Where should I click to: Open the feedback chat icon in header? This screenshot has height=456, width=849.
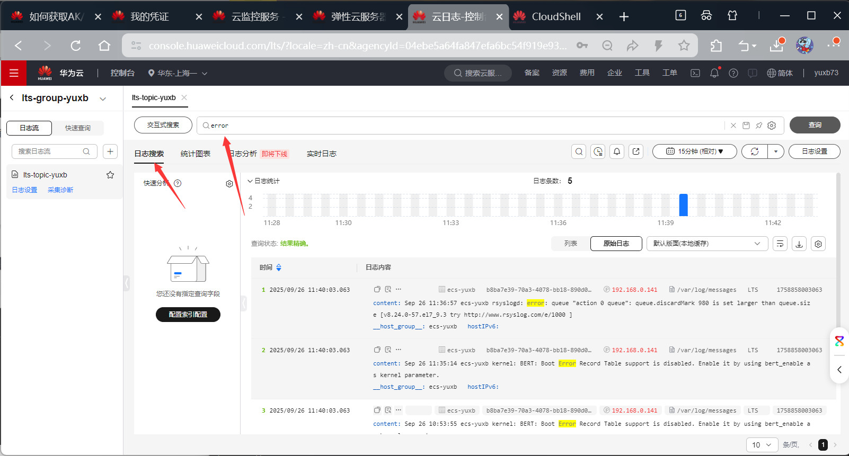[753, 73]
